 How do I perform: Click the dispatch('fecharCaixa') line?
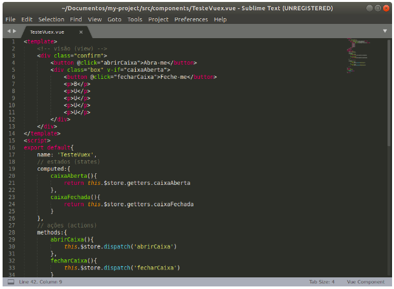[122, 268]
